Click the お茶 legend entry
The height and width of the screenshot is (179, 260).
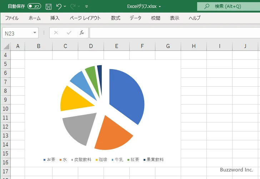49,160
